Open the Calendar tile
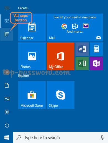The width and height of the screenshot is (108, 143). 32,27
